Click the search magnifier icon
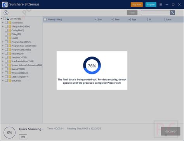 [x=172, y=13]
